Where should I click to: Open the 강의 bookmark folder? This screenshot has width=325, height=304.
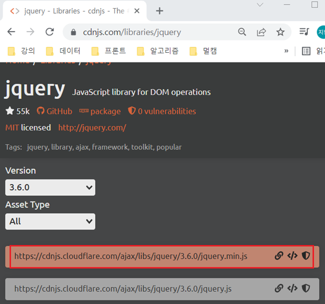coord(21,51)
